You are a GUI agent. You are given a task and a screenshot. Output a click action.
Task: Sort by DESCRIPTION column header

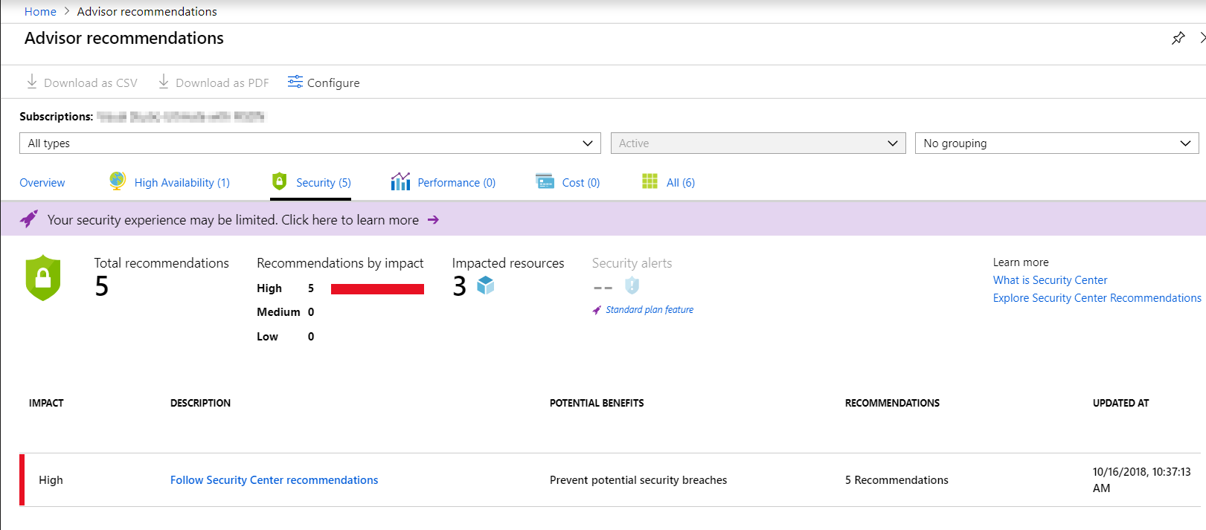tap(200, 403)
